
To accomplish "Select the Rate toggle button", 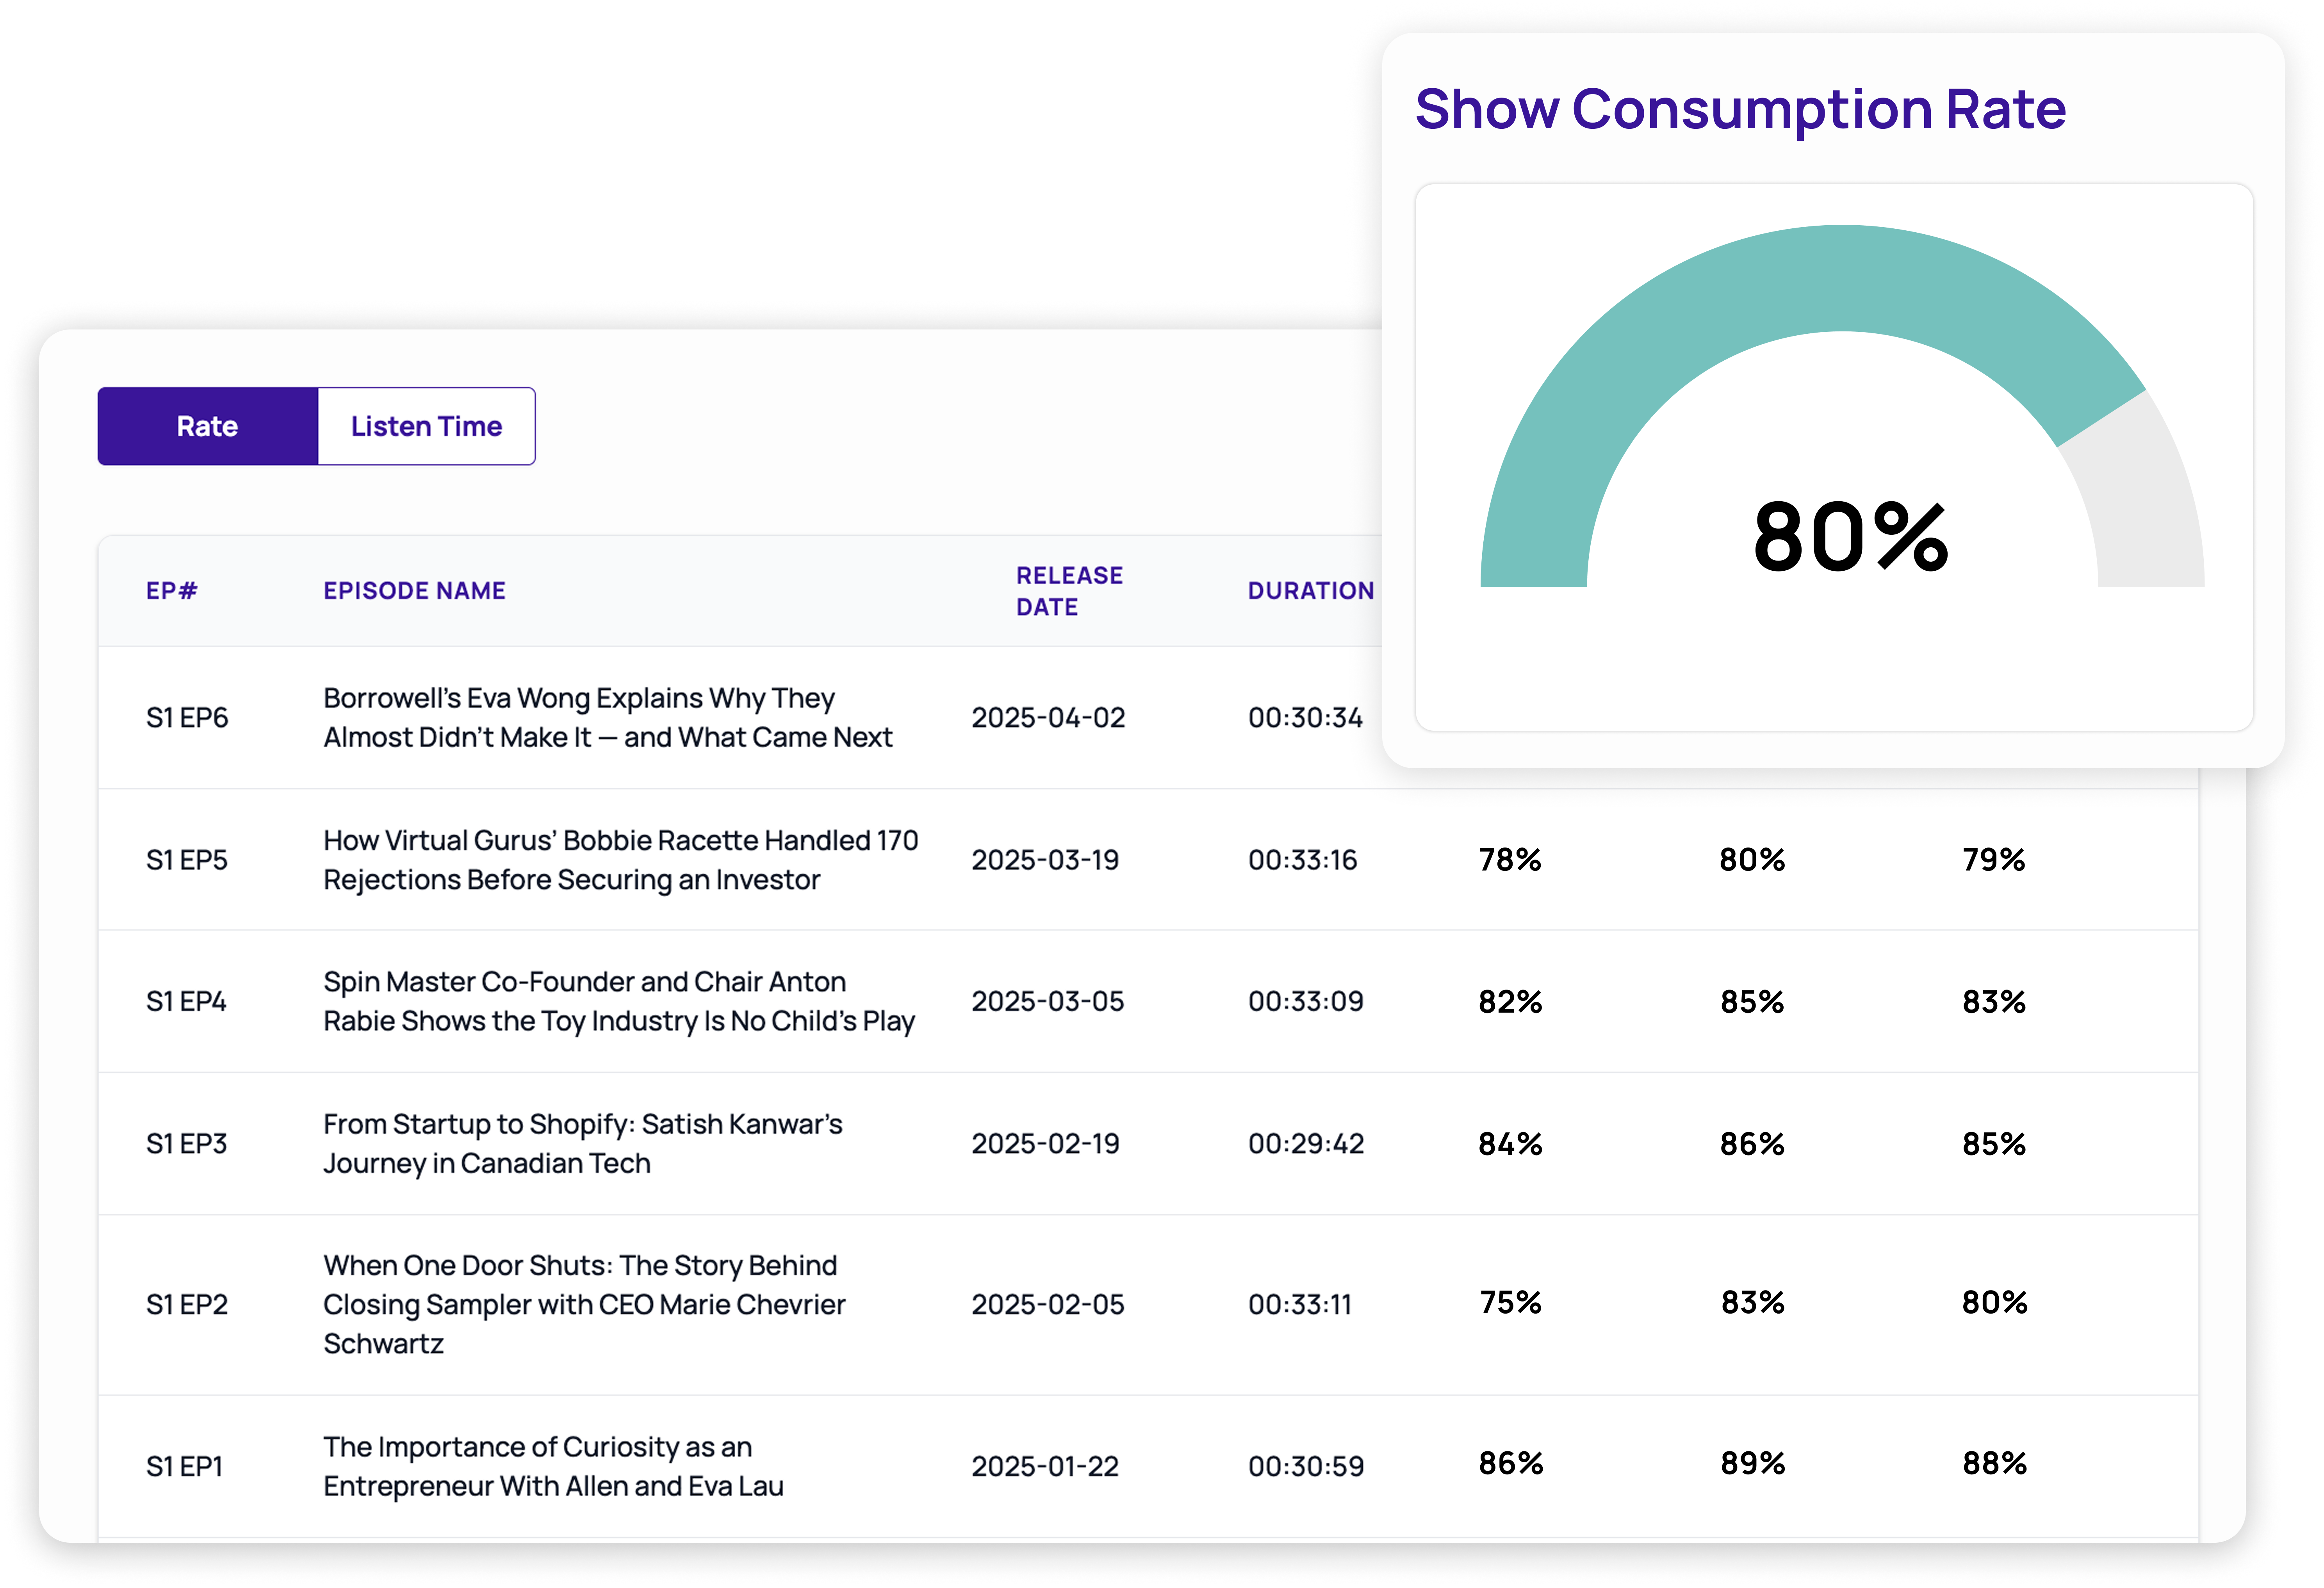I will tap(207, 426).
